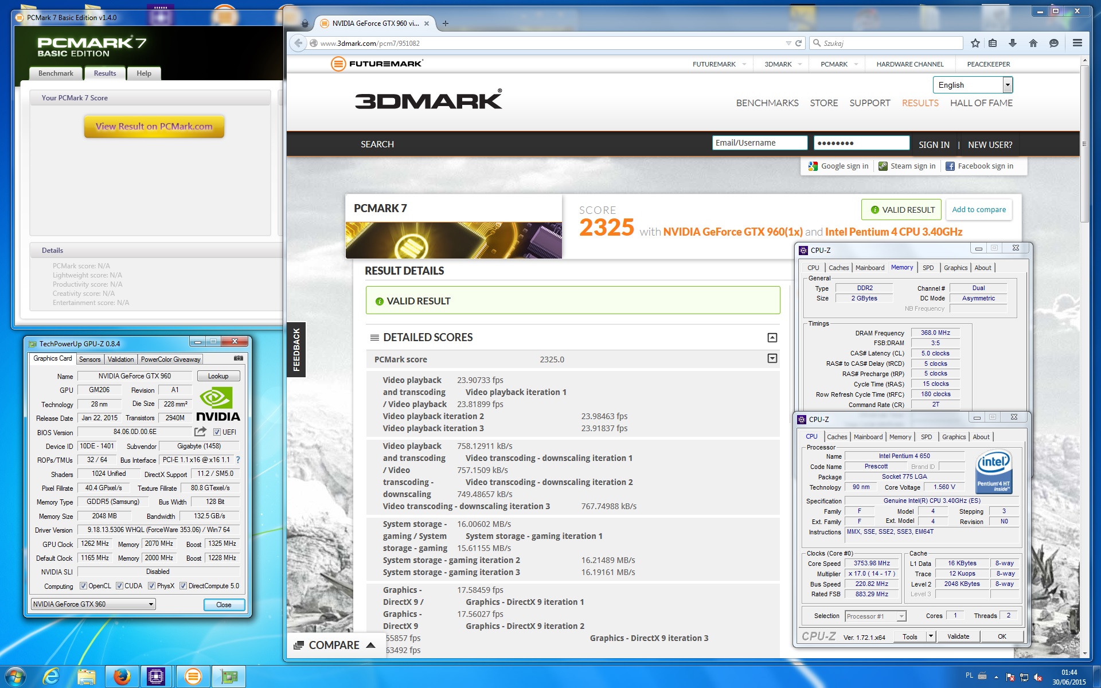Switch to the Benchmark tab in PCMark 7
This screenshot has height=688, width=1101.
56,73
